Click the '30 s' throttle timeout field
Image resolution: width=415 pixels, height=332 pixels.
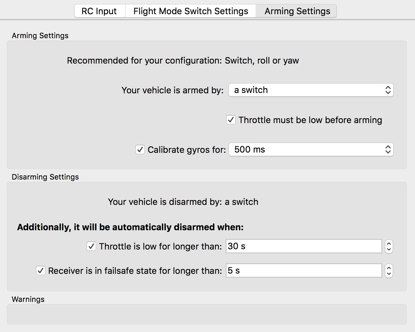(x=303, y=246)
